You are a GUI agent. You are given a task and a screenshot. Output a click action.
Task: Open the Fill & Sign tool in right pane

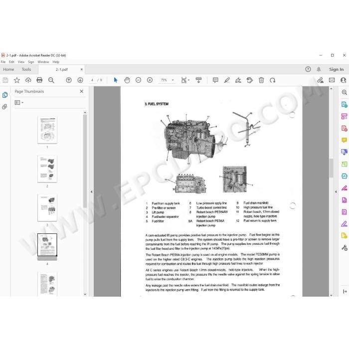click(344, 224)
